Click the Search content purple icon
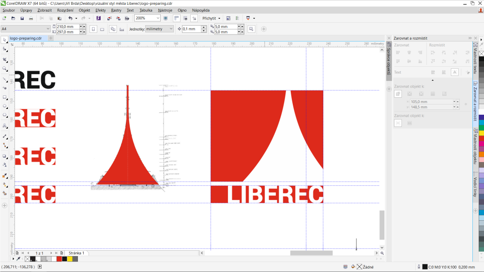484x272 pixels. coord(98,18)
